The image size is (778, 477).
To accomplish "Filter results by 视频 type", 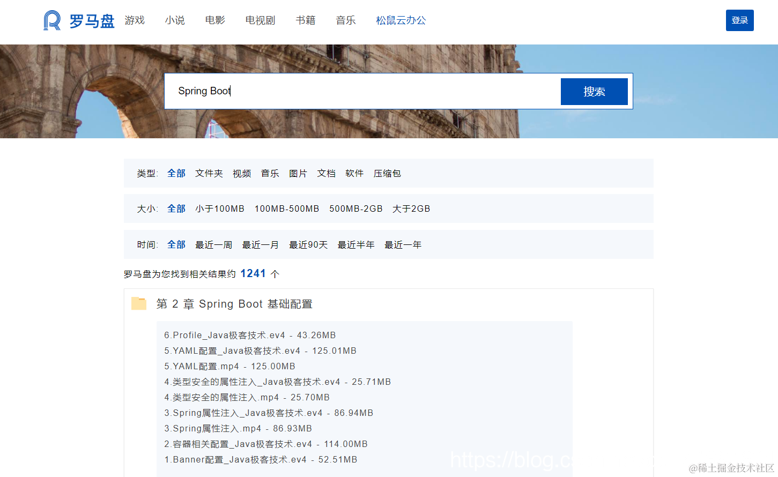I will (x=242, y=173).
